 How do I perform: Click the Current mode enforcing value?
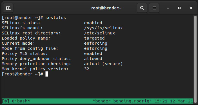click(96, 43)
